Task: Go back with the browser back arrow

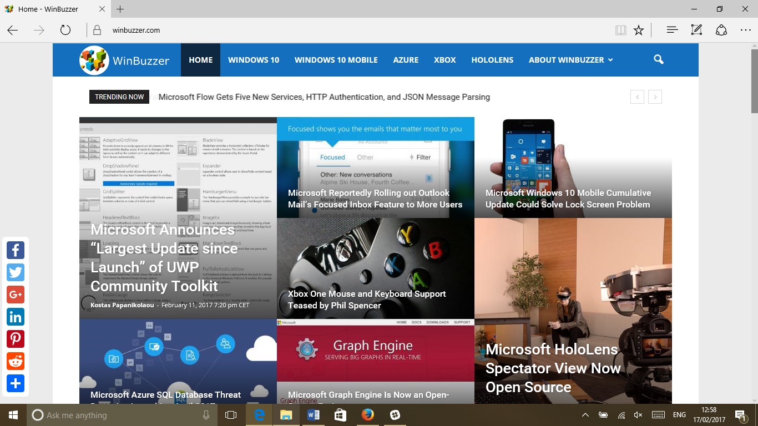Action: (12, 30)
